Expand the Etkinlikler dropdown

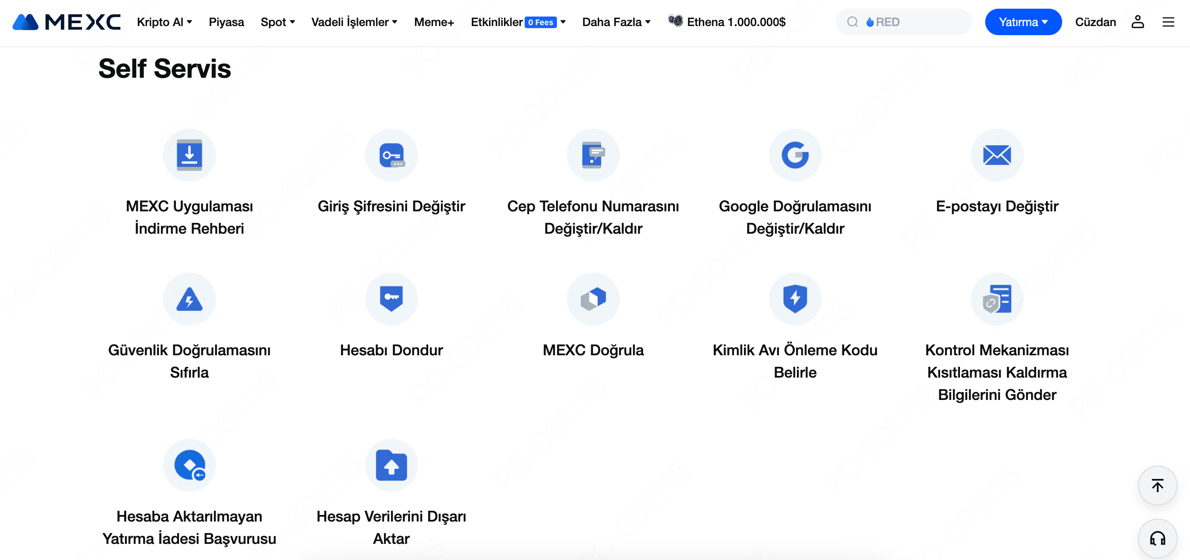tap(518, 22)
